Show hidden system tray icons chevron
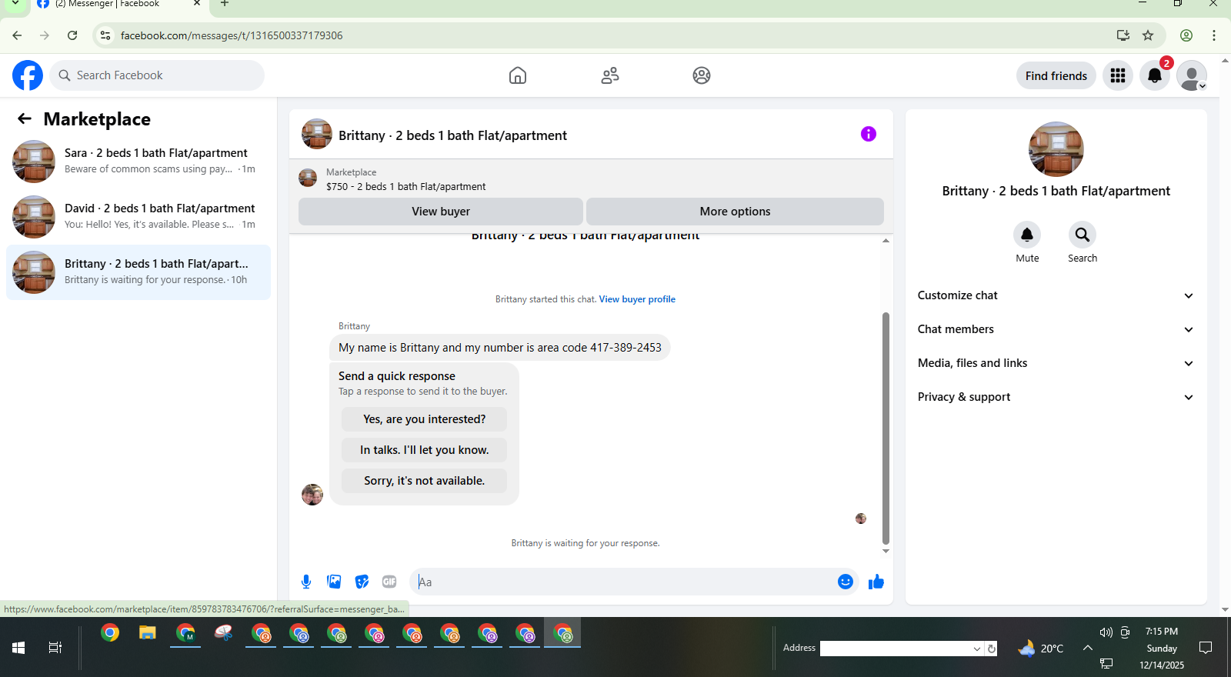Screen dimensions: 1231x677 point(1088,648)
